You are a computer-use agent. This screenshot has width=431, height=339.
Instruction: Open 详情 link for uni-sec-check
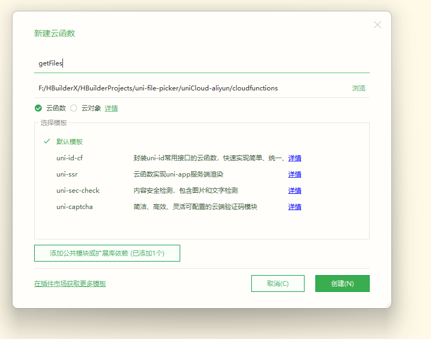[295, 191]
